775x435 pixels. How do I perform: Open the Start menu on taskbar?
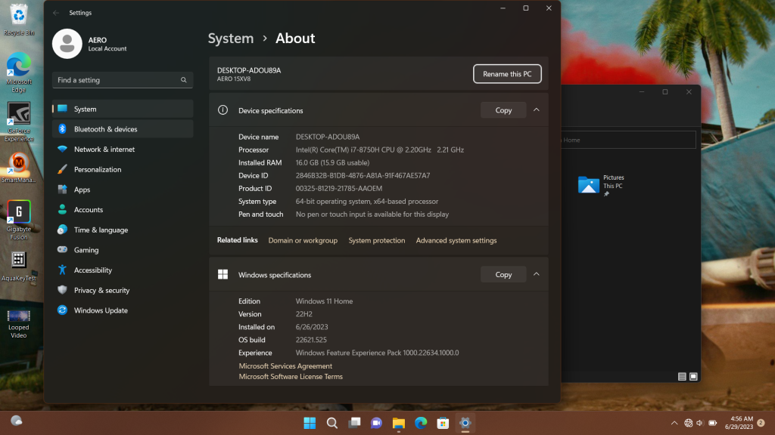click(x=310, y=423)
